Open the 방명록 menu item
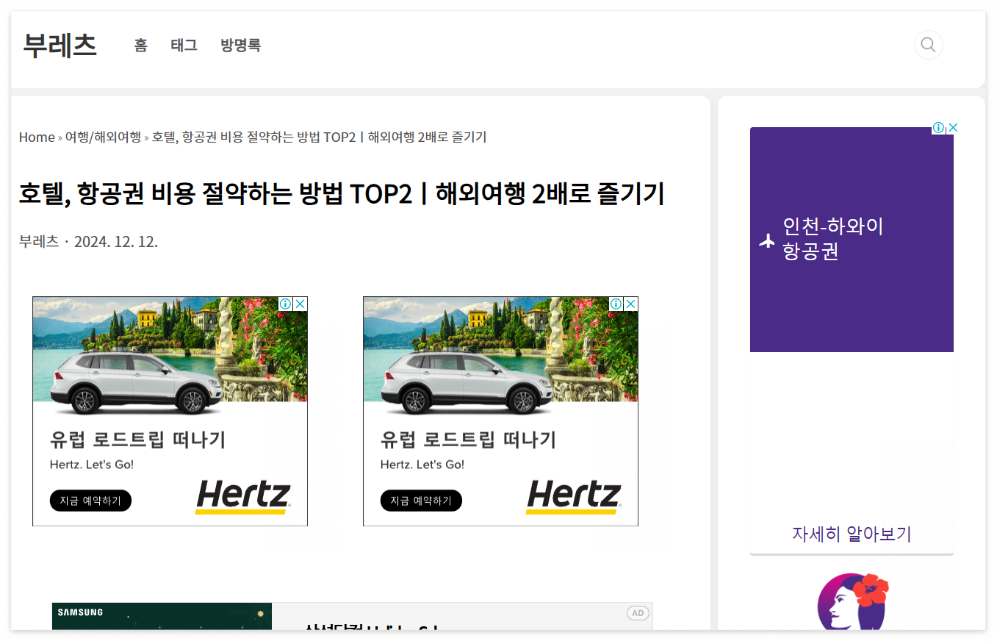The width and height of the screenshot is (997, 641). (240, 45)
